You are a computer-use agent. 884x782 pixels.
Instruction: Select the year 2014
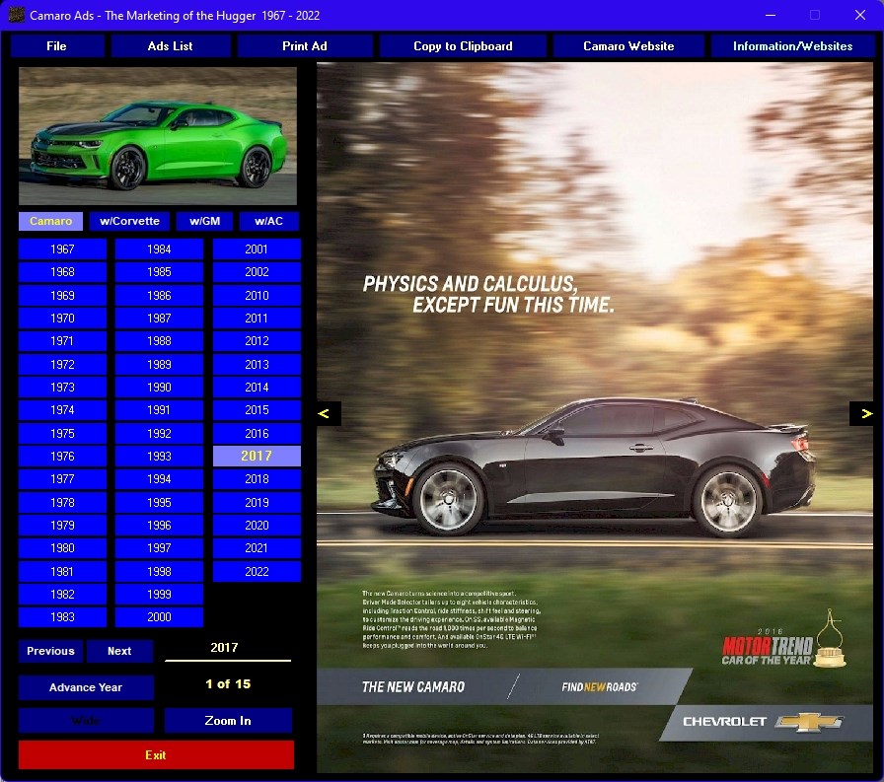257,388
